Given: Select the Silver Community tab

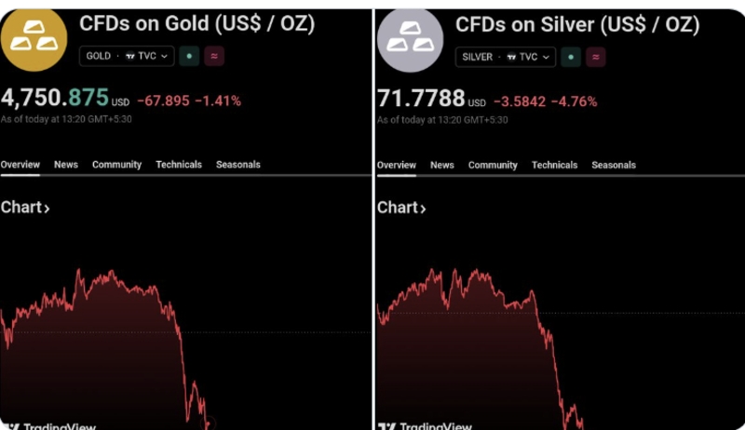Looking at the screenshot, I should [x=493, y=165].
